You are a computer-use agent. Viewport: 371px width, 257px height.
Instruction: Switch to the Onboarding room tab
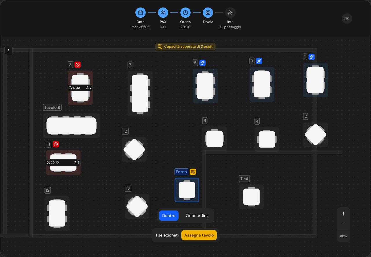(197, 216)
